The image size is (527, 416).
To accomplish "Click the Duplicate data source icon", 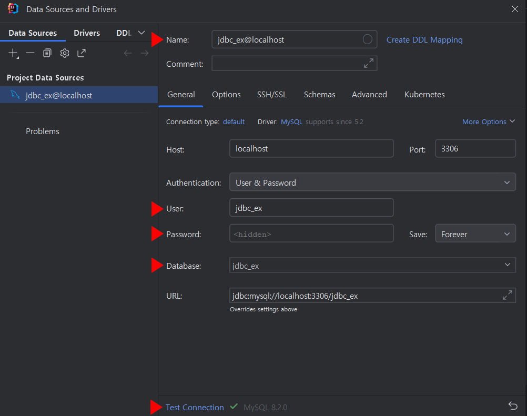I will click(x=47, y=53).
